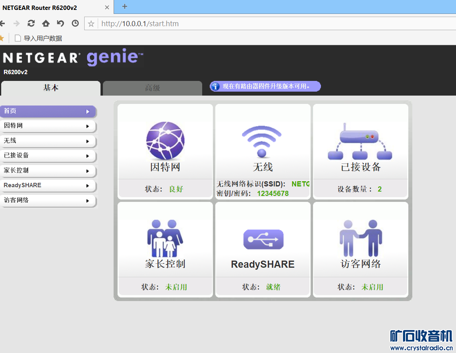This screenshot has width=456, height=353.
Task: Switch to the 高级 (Advanced) tab
Action: point(153,88)
